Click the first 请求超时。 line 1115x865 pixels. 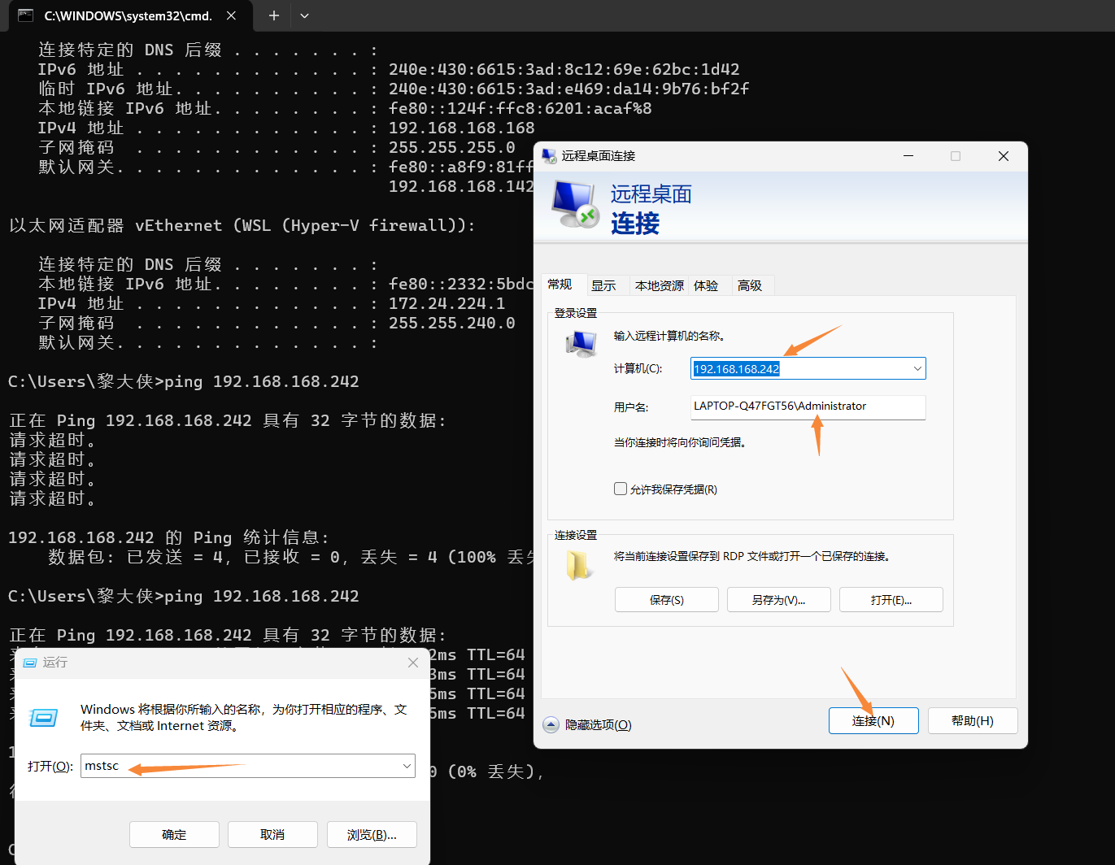click(x=54, y=440)
